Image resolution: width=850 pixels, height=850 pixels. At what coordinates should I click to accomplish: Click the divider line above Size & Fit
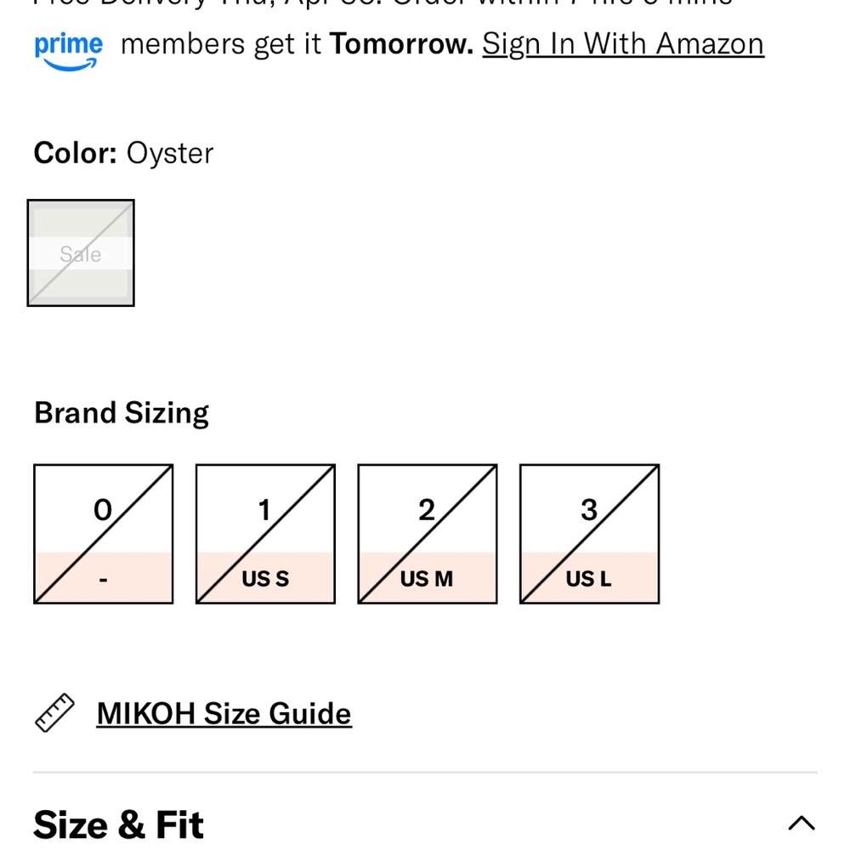425,772
